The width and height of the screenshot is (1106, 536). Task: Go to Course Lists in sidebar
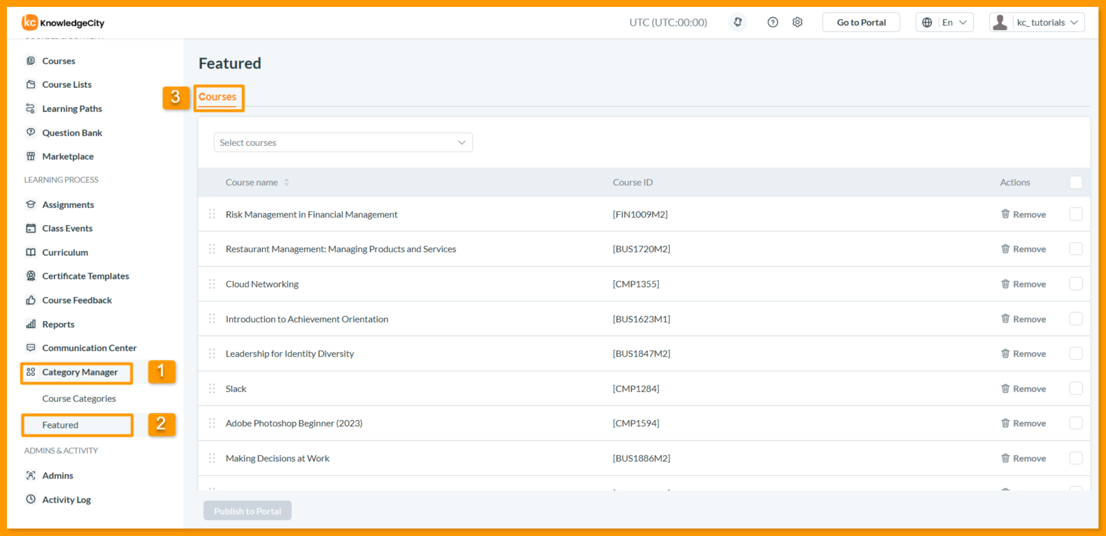pyautogui.click(x=67, y=85)
